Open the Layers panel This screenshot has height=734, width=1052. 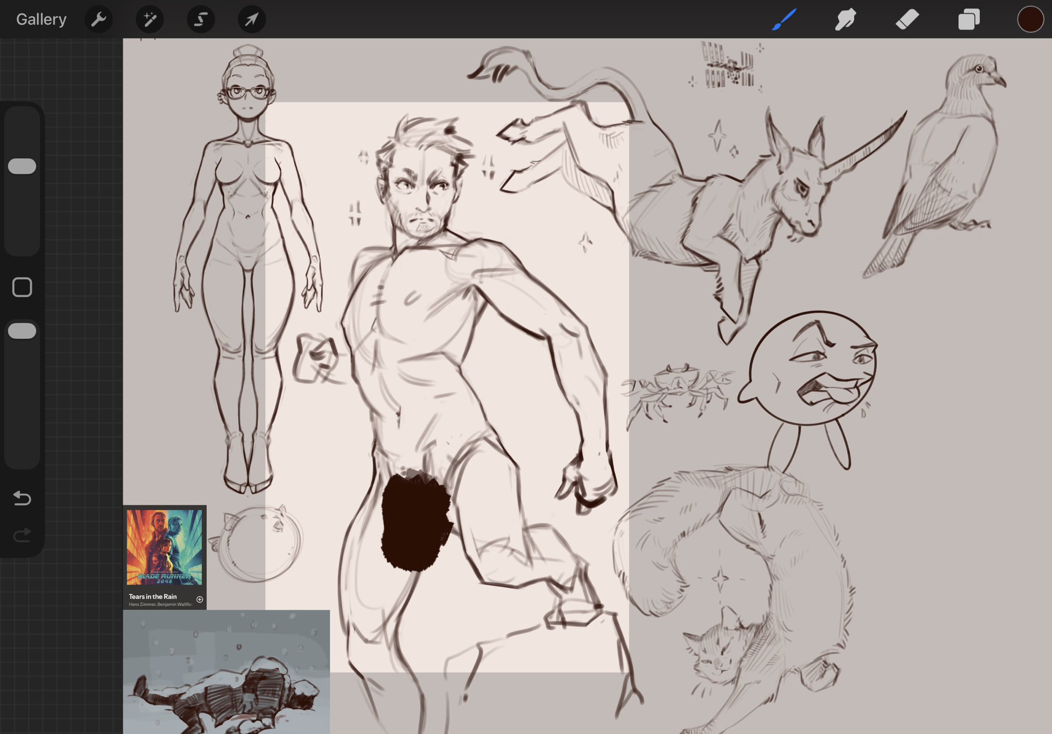tap(968, 19)
